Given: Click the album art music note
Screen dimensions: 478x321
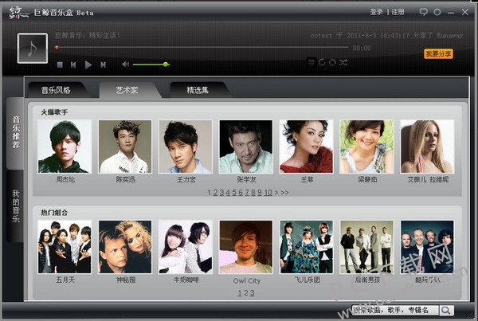Looking at the screenshot, I should click(x=33, y=48).
